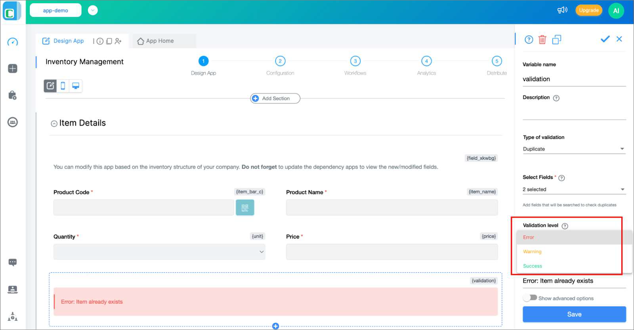
Task: Close the properties panel with X
Action: (619, 39)
